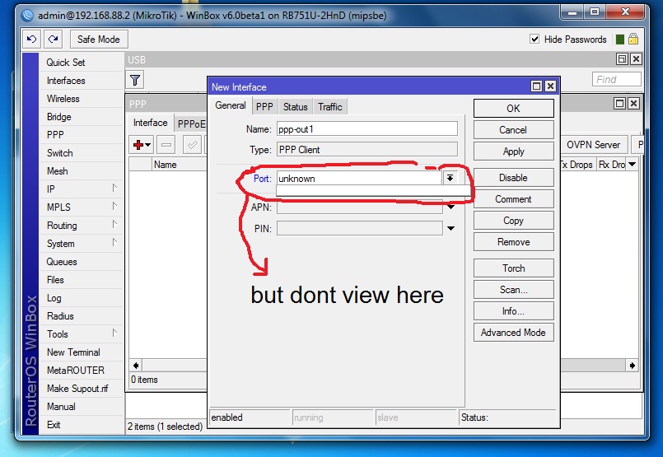Switch to the Traffic tab
Screen dimensions: 663x457
tap(329, 106)
